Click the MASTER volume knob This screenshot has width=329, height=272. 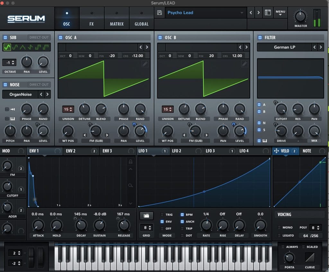click(x=300, y=16)
